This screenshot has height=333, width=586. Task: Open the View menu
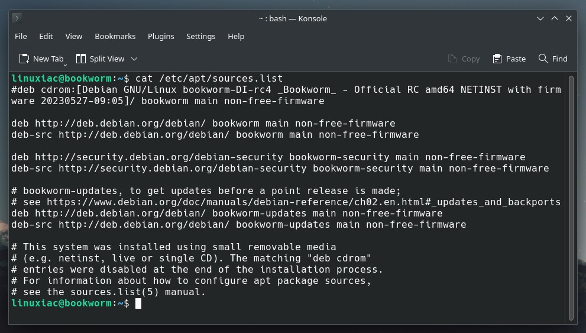click(74, 36)
